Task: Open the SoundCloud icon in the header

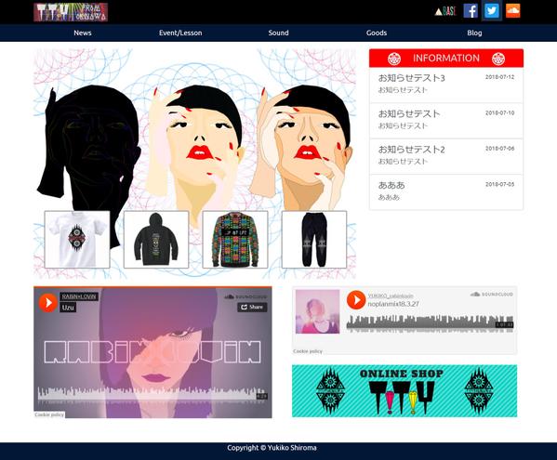Action: click(x=513, y=11)
